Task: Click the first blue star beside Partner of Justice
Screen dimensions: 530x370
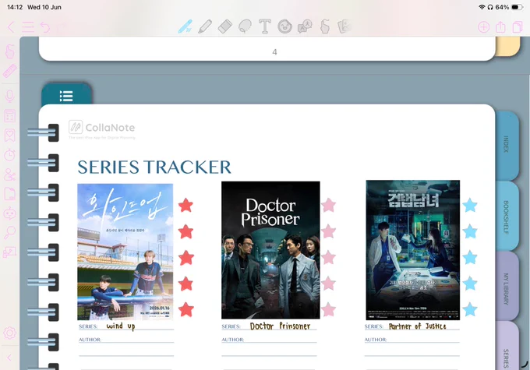Action: [470, 205]
